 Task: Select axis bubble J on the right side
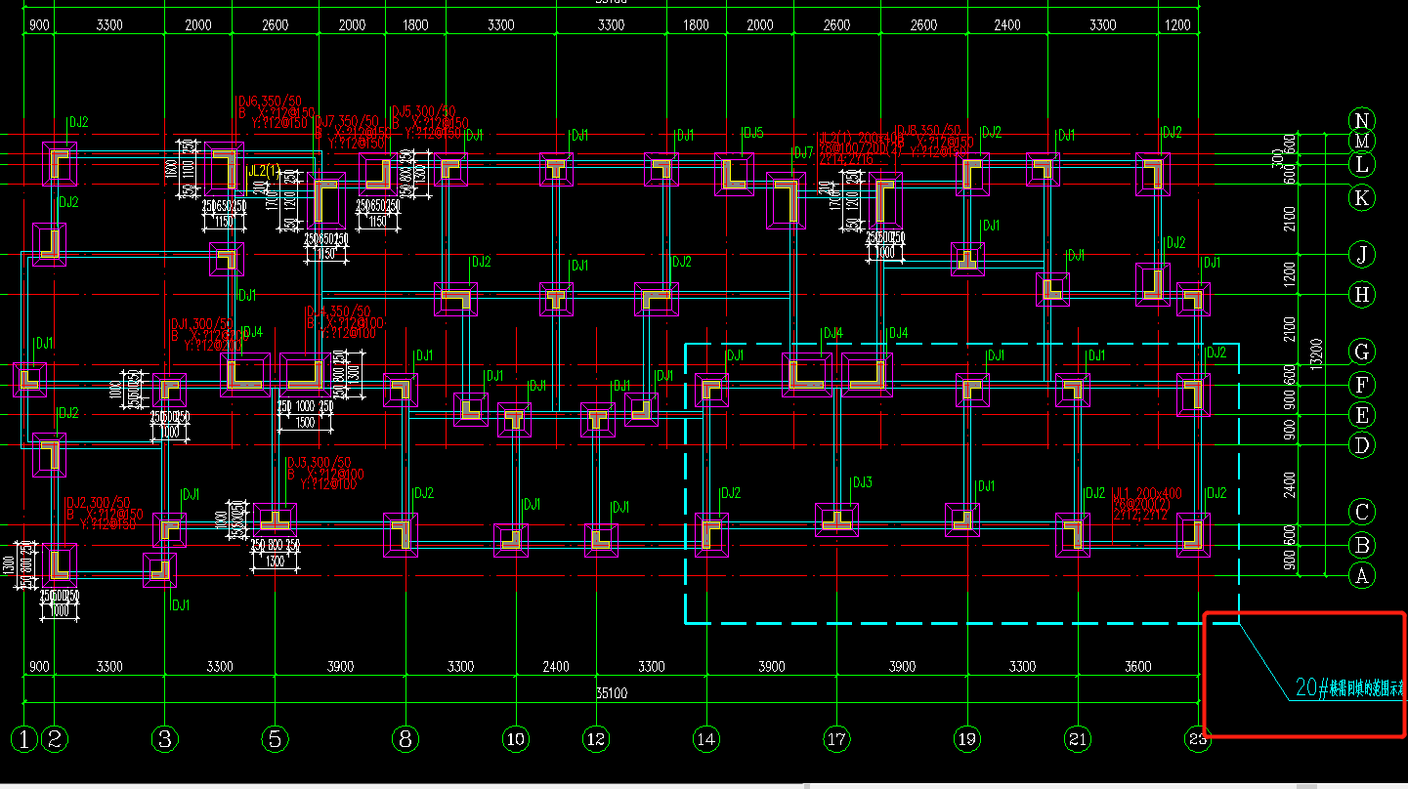1361,255
